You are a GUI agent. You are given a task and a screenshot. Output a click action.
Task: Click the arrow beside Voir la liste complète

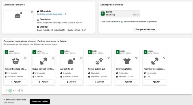tap(65, 14)
